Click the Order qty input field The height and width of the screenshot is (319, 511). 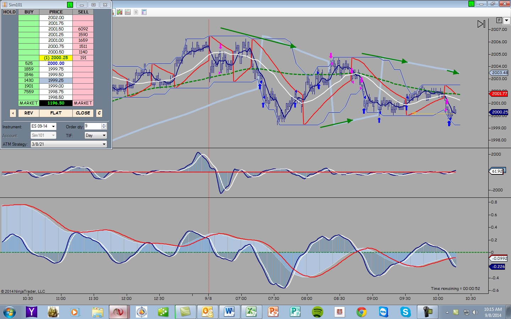point(93,126)
